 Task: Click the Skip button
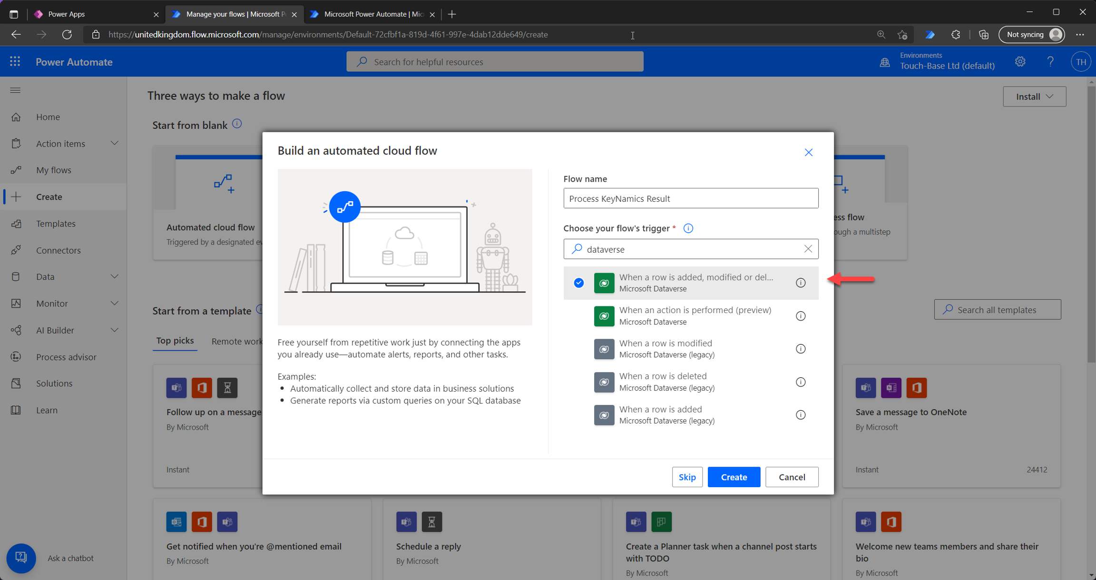coord(687,477)
